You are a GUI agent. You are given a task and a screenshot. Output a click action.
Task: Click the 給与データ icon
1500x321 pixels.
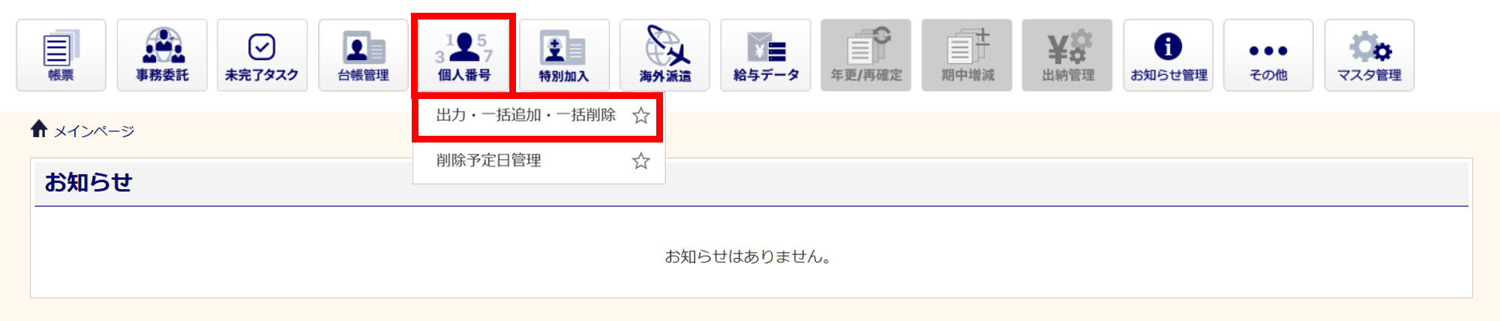766,55
